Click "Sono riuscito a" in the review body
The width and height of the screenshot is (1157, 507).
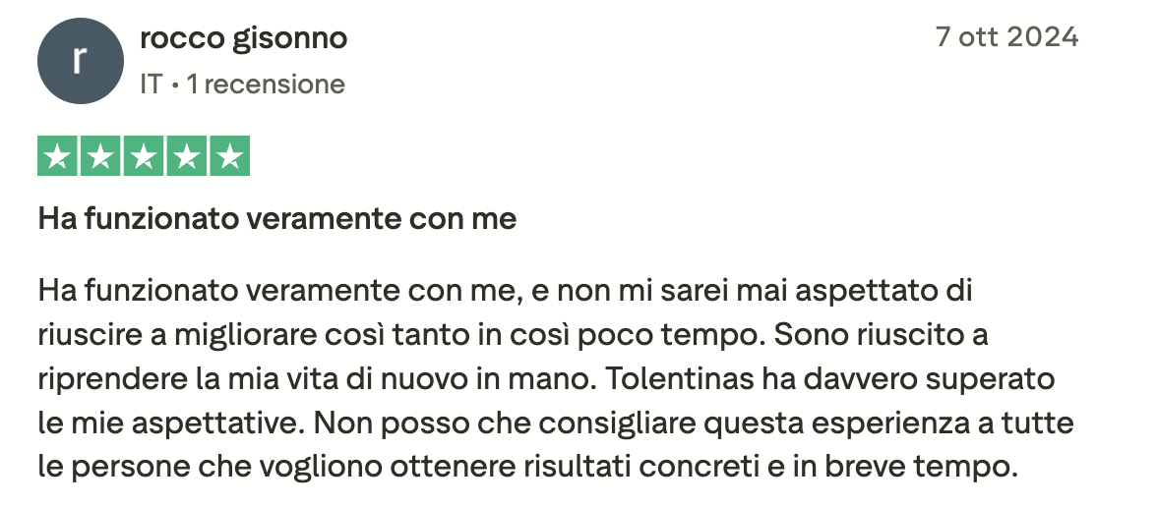(x=882, y=335)
